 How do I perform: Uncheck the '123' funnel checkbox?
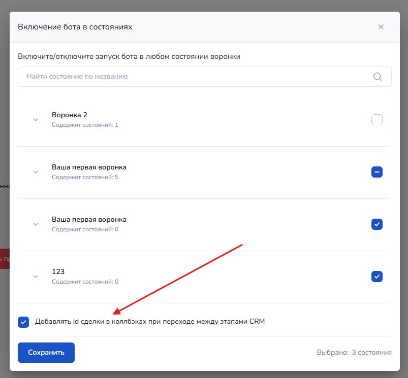[376, 277]
